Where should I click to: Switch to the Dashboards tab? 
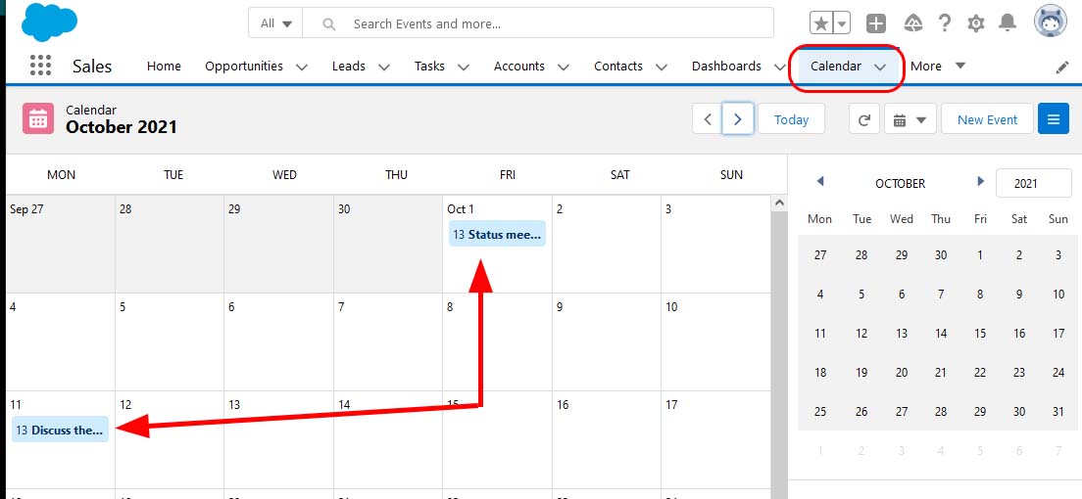(726, 67)
